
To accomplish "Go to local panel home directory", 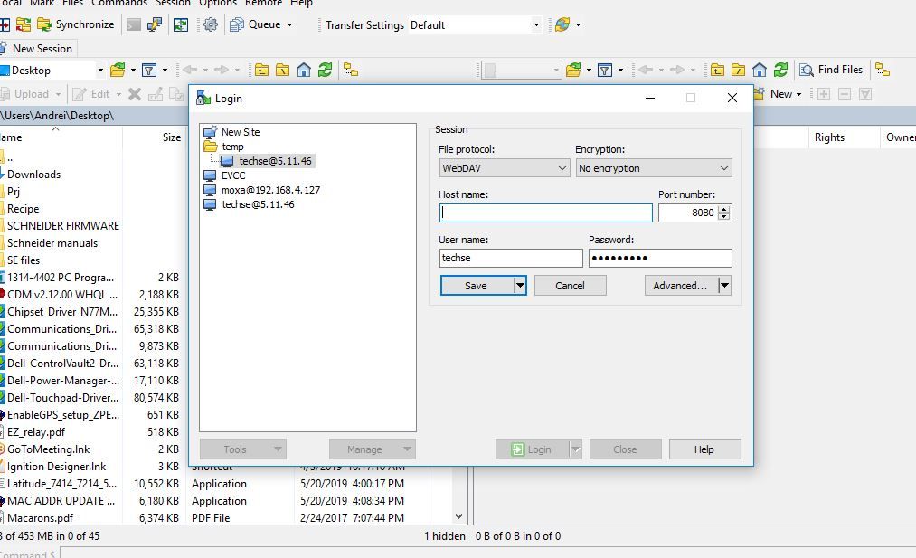I will click(304, 70).
